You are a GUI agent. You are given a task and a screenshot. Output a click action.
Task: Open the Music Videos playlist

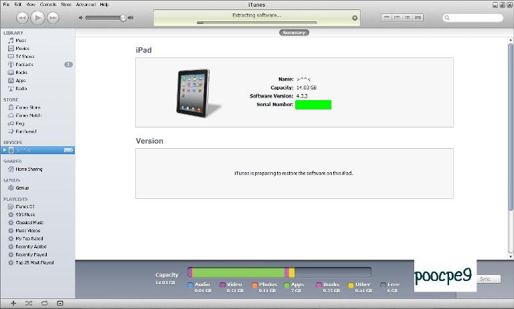tap(28, 230)
